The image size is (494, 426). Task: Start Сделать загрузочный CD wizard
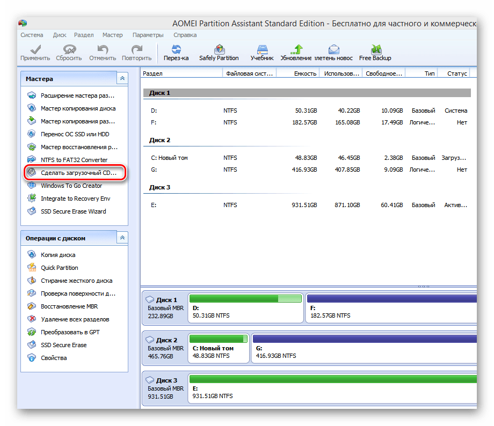78,173
